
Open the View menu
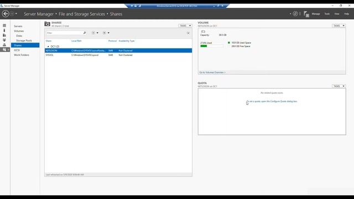pyautogui.click(x=337, y=14)
